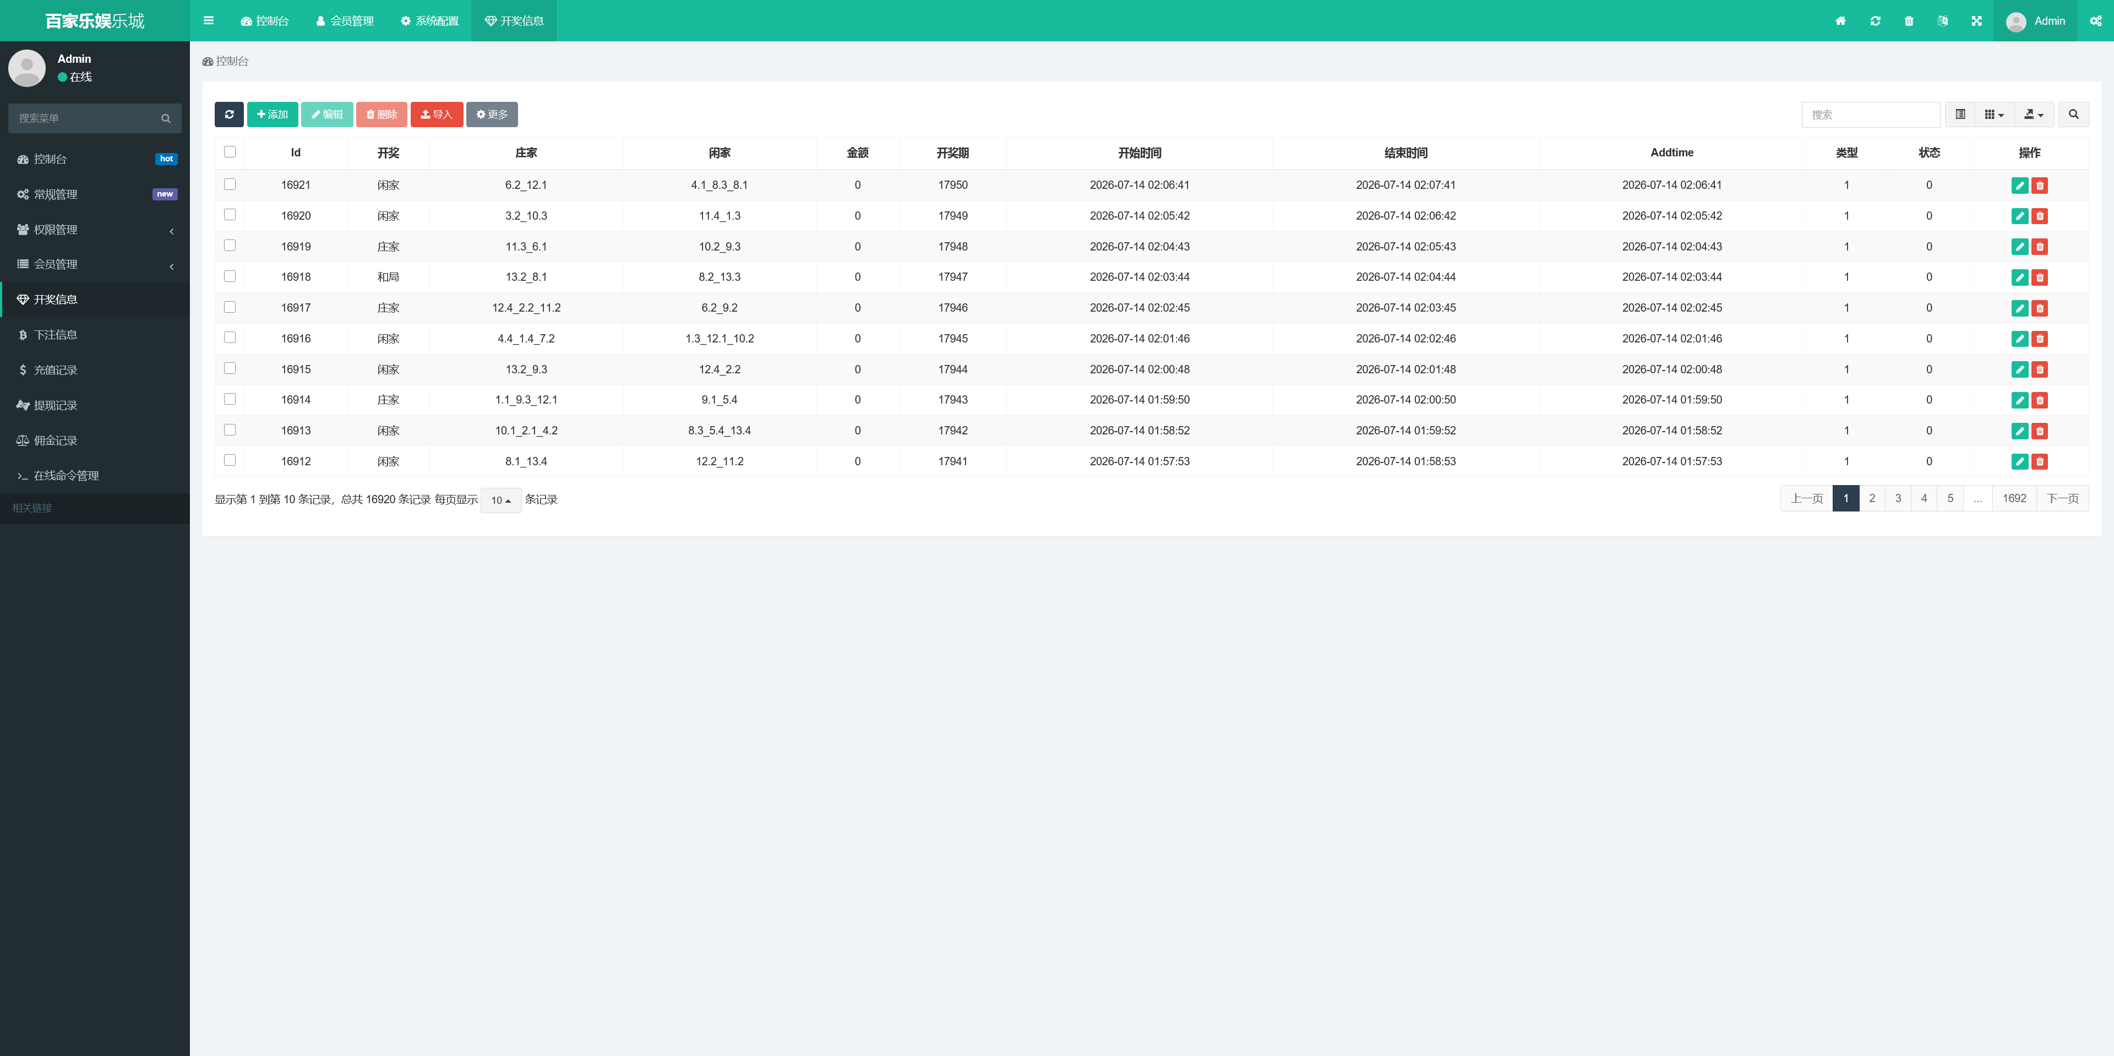Clear cache using trash icon in navbar
This screenshot has width=2114, height=1056.
pos(1909,20)
